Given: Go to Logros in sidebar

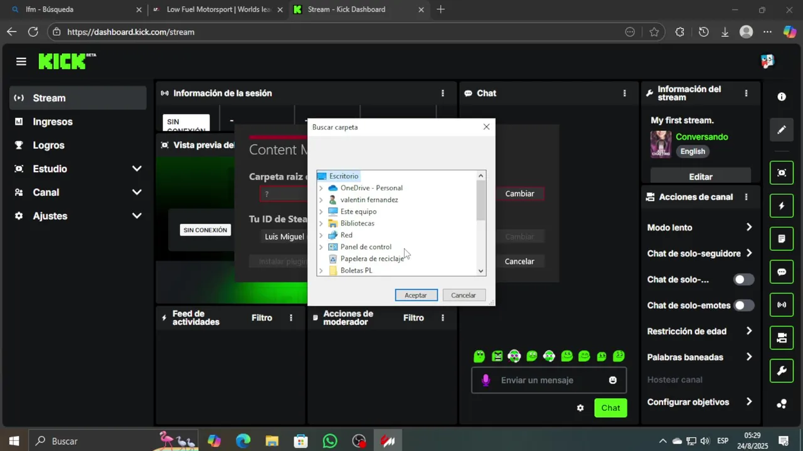Looking at the screenshot, I should pos(78,145).
